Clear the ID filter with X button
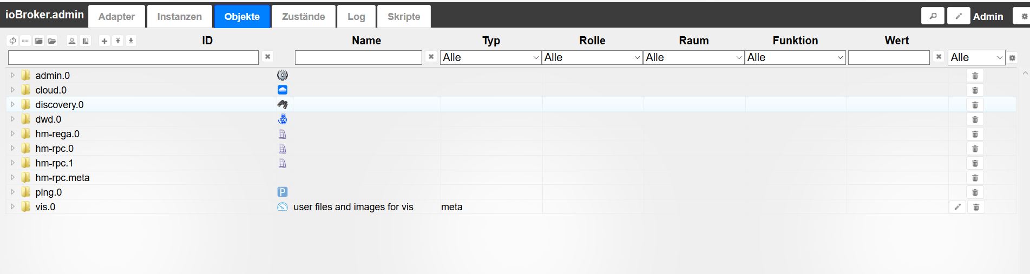Image resolution: width=1030 pixels, height=274 pixels. point(267,56)
